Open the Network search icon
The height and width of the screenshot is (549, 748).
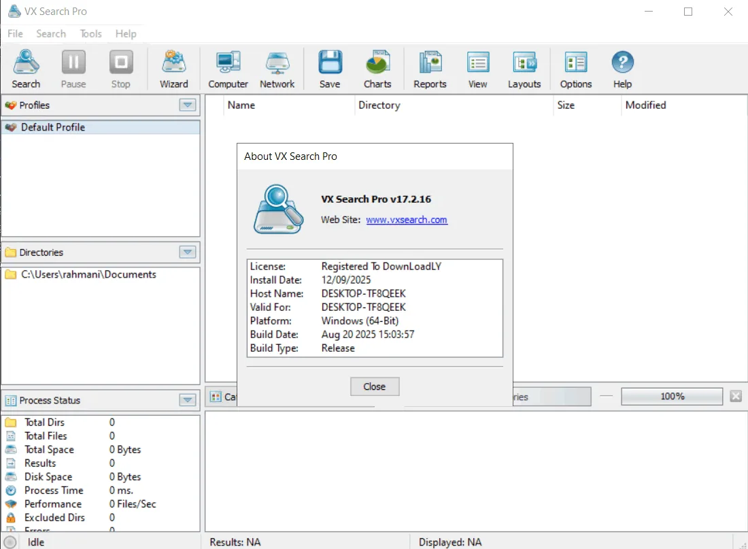pos(277,69)
